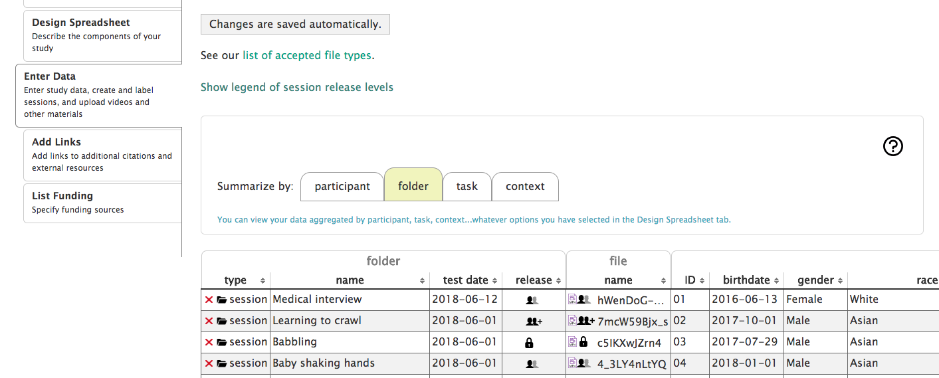Click release icon for Medical interview session
The width and height of the screenshot is (939, 378).
pyautogui.click(x=531, y=300)
